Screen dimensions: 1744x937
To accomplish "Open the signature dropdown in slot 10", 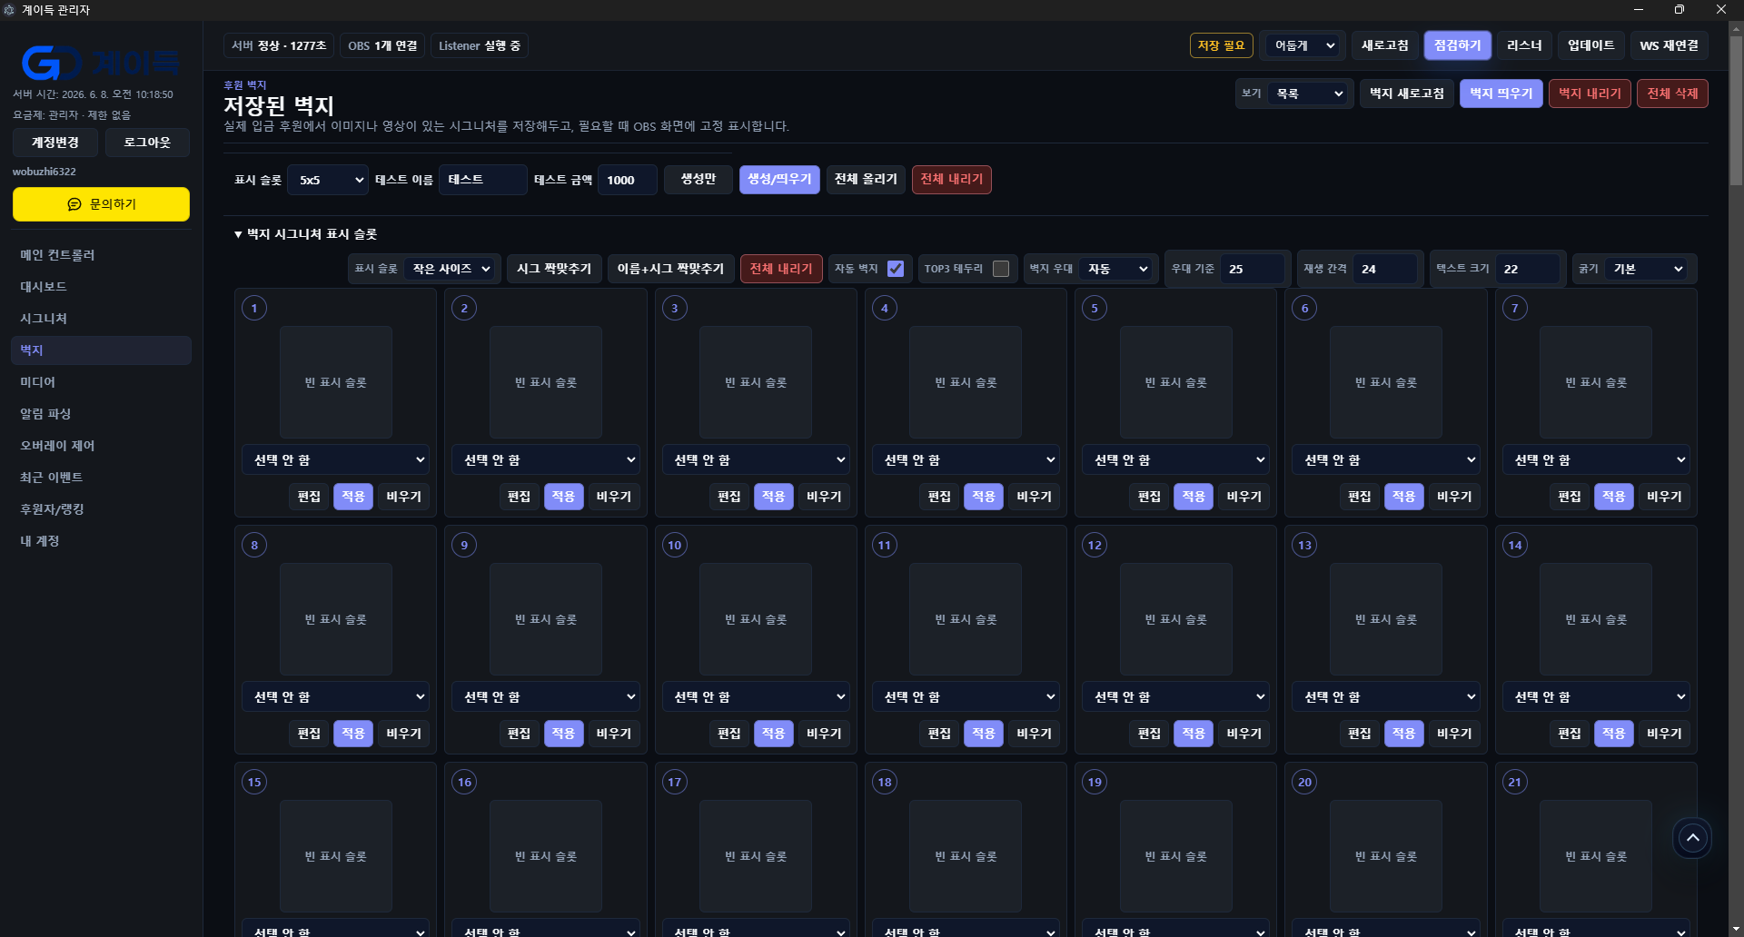I will [756, 697].
